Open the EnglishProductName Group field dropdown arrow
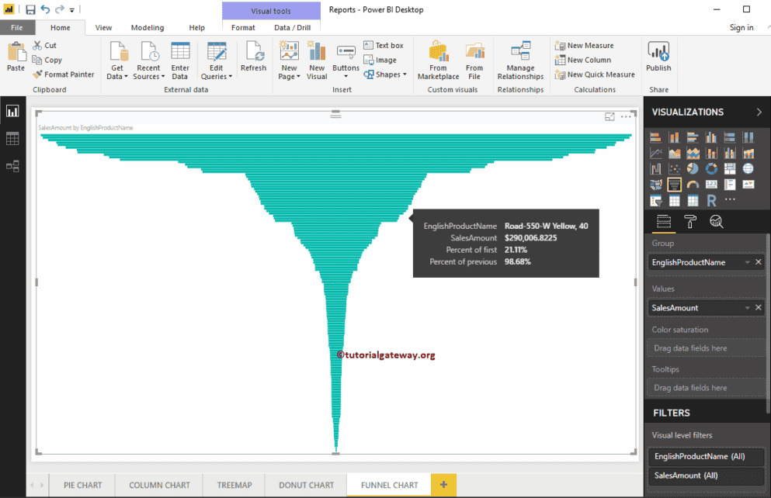771x498 pixels. (x=747, y=262)
